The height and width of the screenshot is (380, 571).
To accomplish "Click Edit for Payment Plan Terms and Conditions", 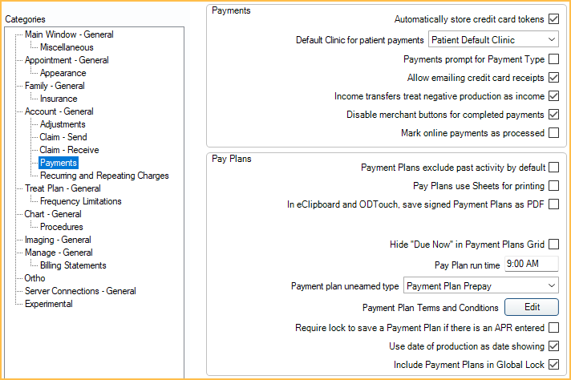I will [531, 307].
